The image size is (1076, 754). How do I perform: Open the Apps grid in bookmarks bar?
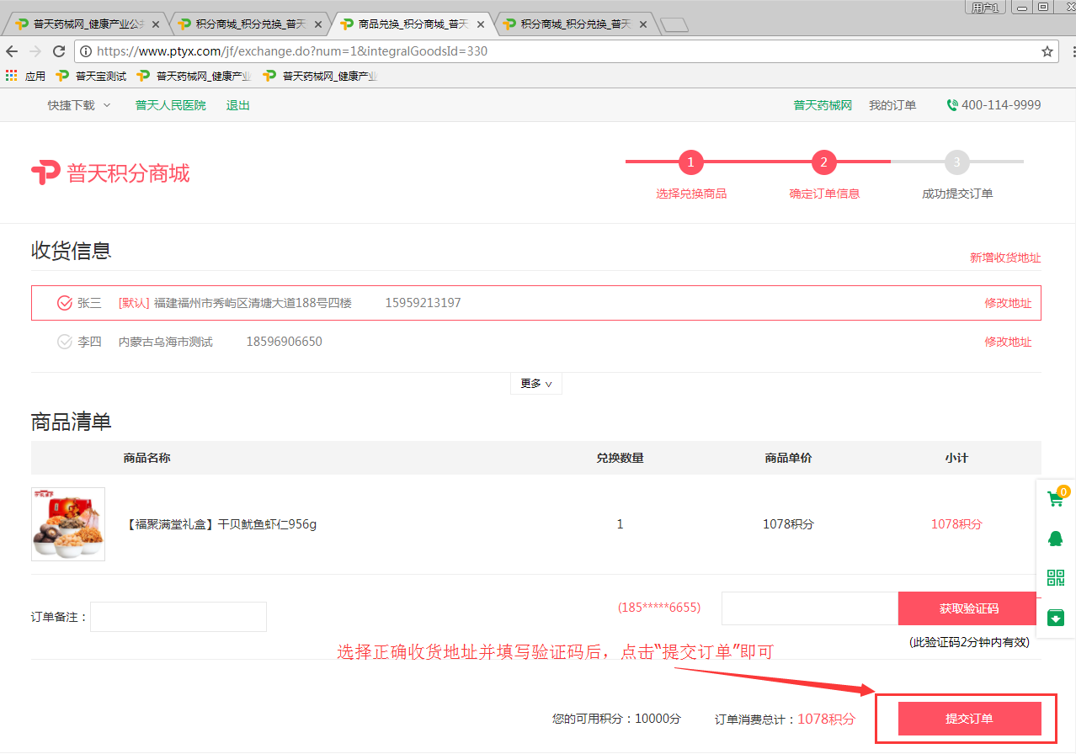(x=11, y=76)
